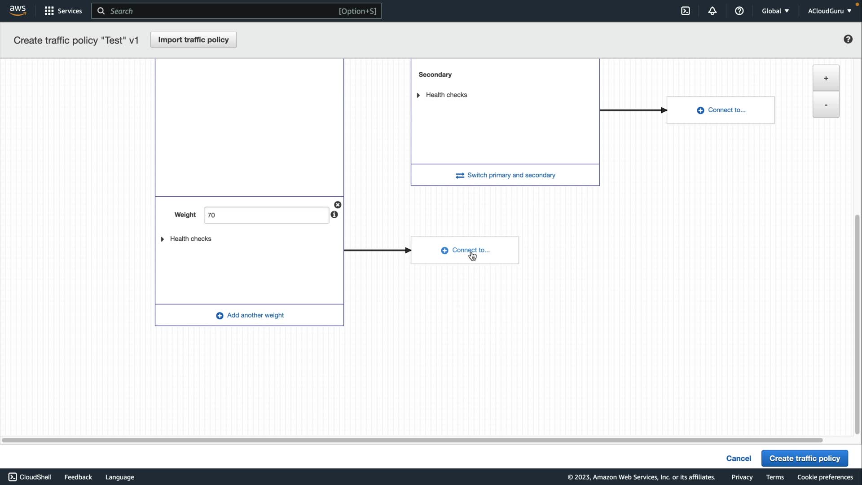Click Connect to for Secondary failover
Viewport: 862px width, 485px height.
[721, 110]
